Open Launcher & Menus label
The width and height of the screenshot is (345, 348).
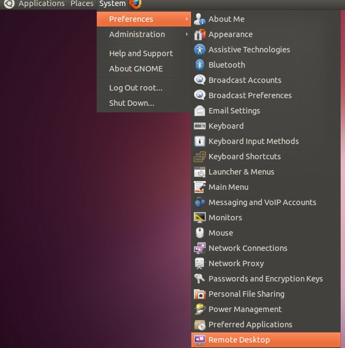tap(241, 172)
